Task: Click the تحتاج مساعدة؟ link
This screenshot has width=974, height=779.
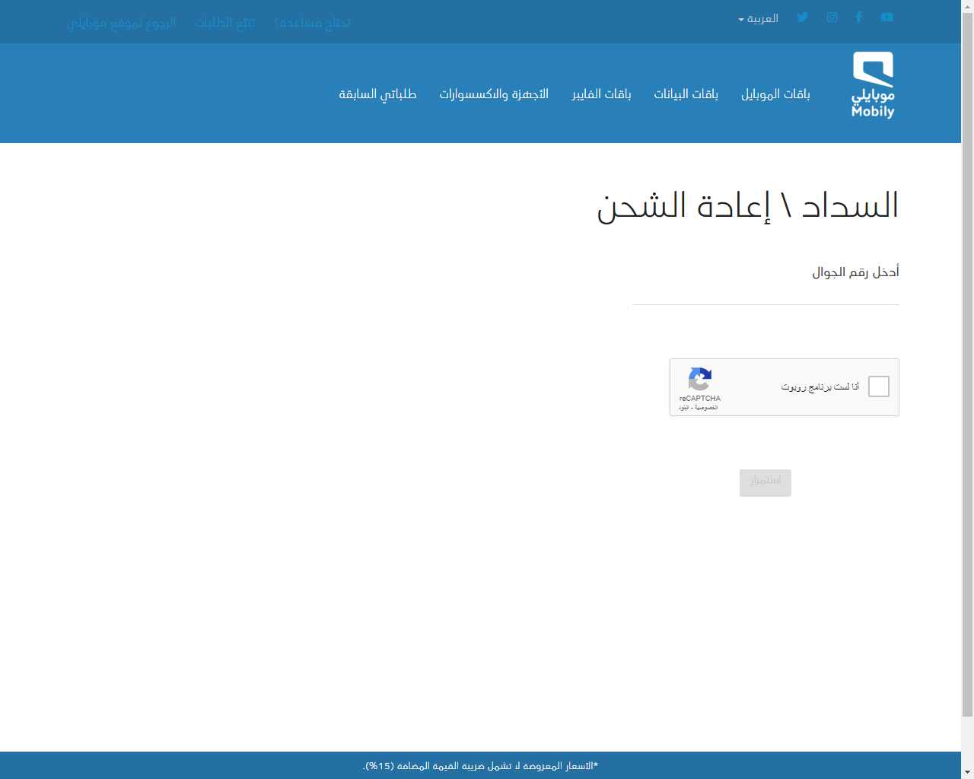Action: tap(313, 23)
